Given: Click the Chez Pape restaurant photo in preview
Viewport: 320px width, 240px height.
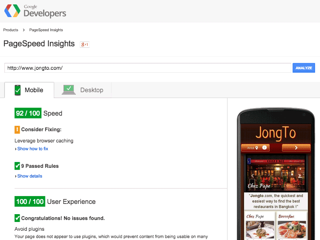Looking at the screenshot, I should pyautogui.click(x=275, y=173).
